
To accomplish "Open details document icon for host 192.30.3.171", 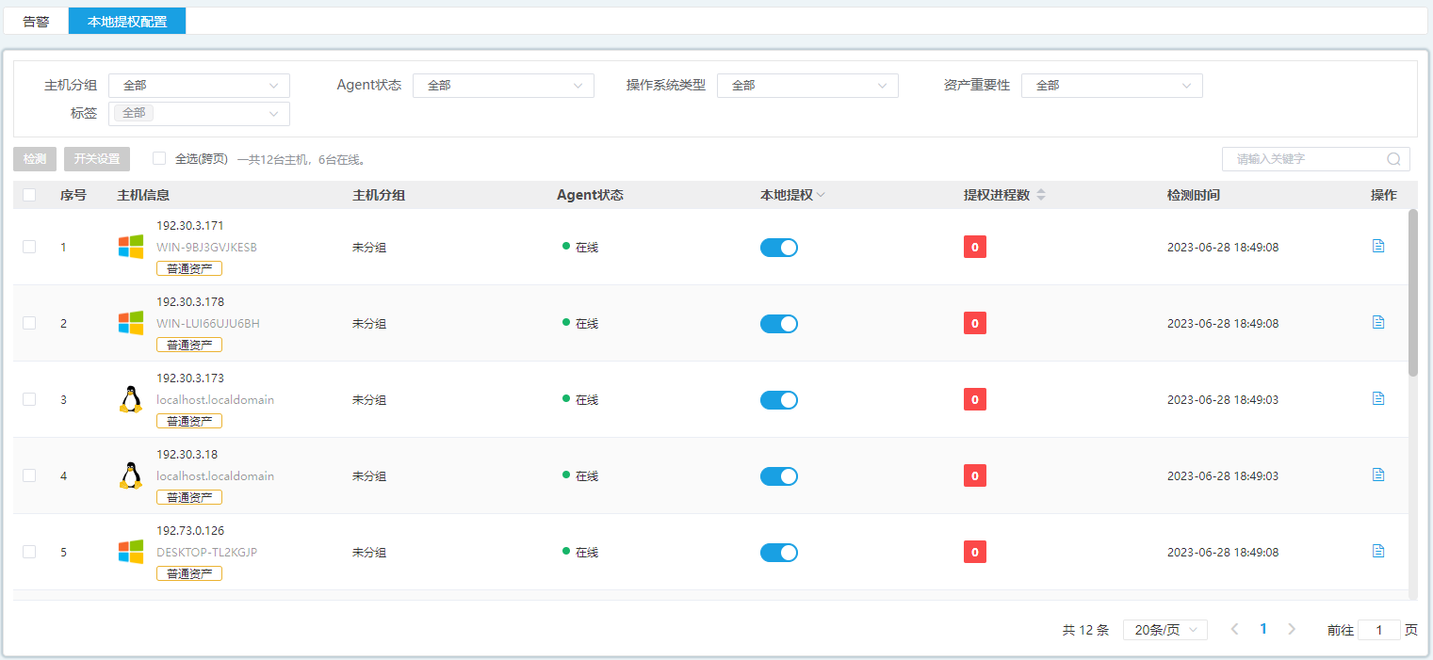I will 1378,246.
